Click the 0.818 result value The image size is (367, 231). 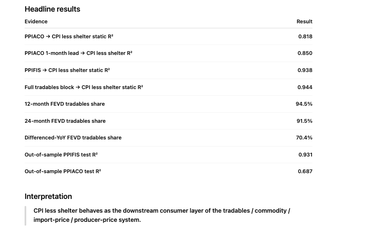coord(305,37)
